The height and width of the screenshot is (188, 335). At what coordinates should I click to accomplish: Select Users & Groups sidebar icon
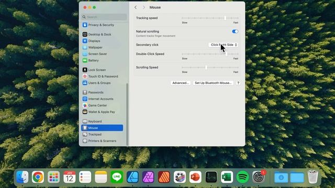tap(85, 83)
